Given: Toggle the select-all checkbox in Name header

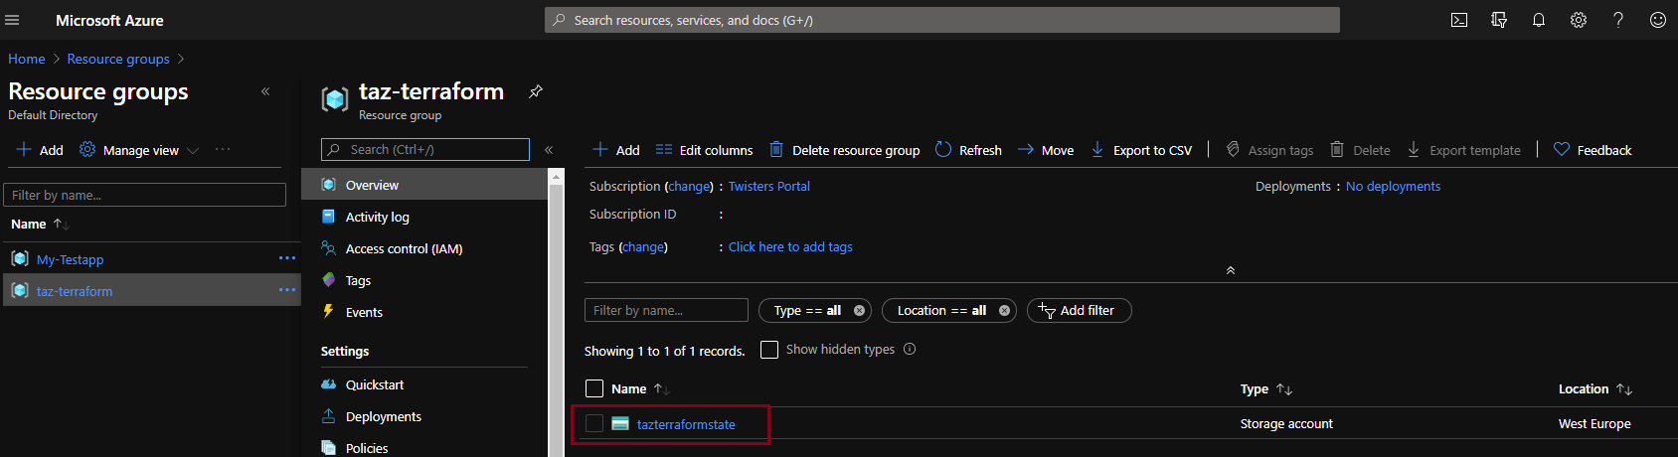Looking at the screenshot, I should [x=594, y=388].
